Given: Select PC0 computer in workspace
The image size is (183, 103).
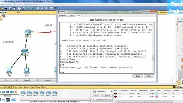Looking at the screenshot, I should (x=9, y=70).
